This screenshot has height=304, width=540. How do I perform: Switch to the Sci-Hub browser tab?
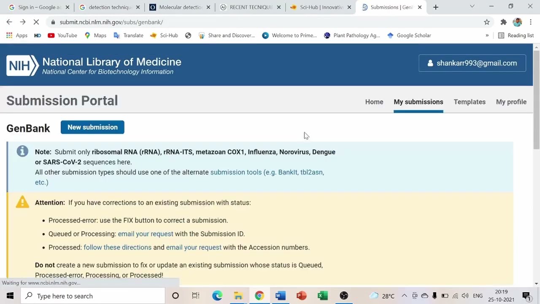(321, 7)
